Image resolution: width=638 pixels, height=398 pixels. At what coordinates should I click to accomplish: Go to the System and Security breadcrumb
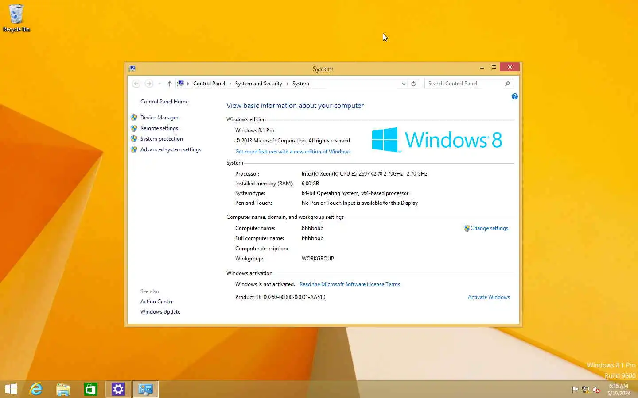(258, 84)
